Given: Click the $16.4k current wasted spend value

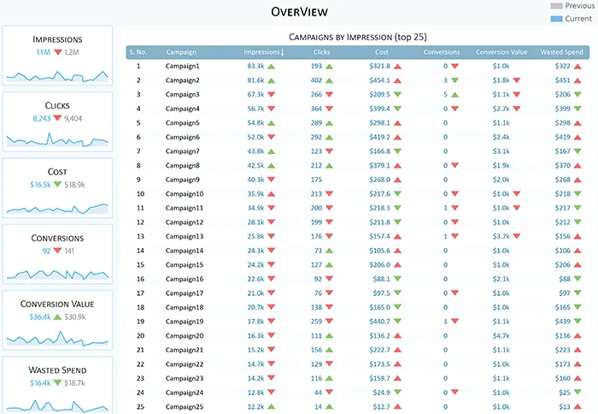Looking at the screenshot, I should tap(40, 383).
